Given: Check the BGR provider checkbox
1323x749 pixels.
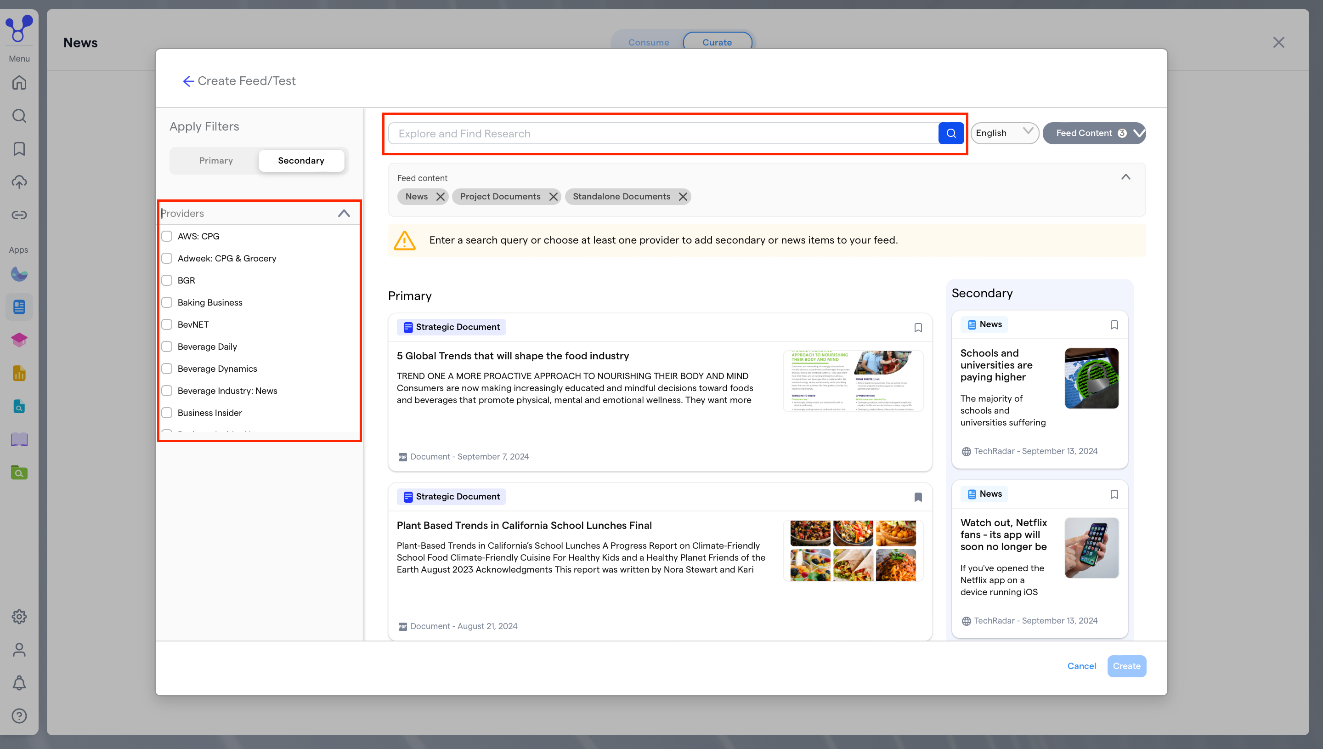Looking at the screenshot, I should click(167, 280).
